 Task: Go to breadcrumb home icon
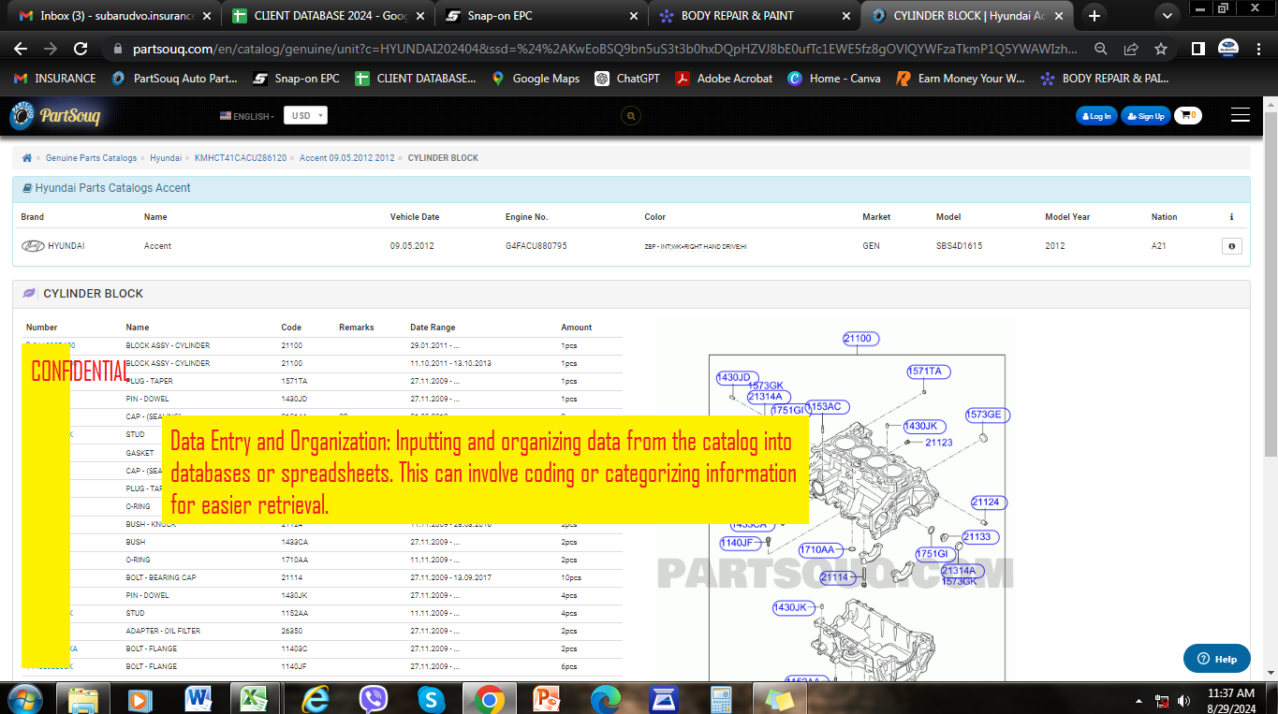point(27,158)
